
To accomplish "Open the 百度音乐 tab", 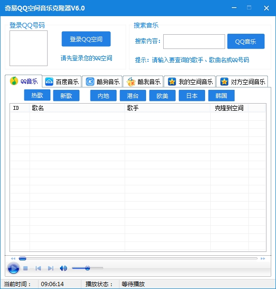I will (x=62, y=82).
